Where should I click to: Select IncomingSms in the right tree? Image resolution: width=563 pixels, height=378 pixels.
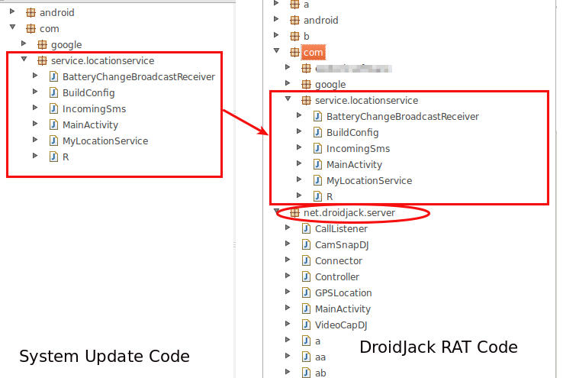click(x=358, y=148)
